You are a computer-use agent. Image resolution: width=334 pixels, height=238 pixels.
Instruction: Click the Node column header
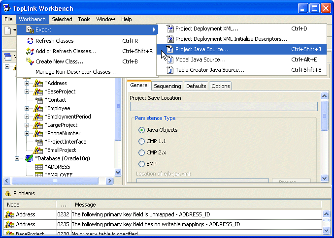pos(30,205)
